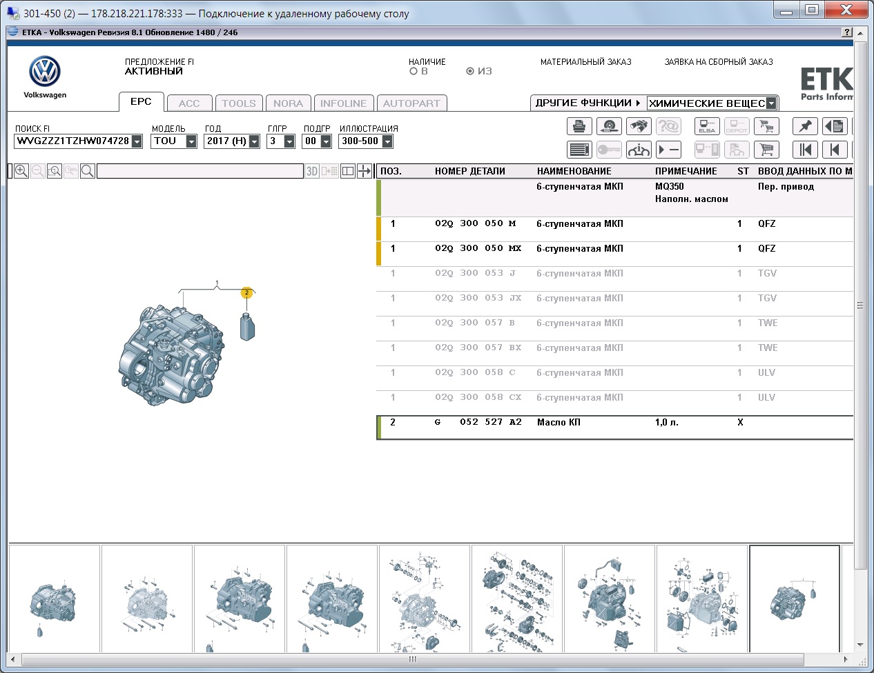Select part row 02Q 300 058 C
Screen dimensions: 874x673
click(x=614, y=378)
